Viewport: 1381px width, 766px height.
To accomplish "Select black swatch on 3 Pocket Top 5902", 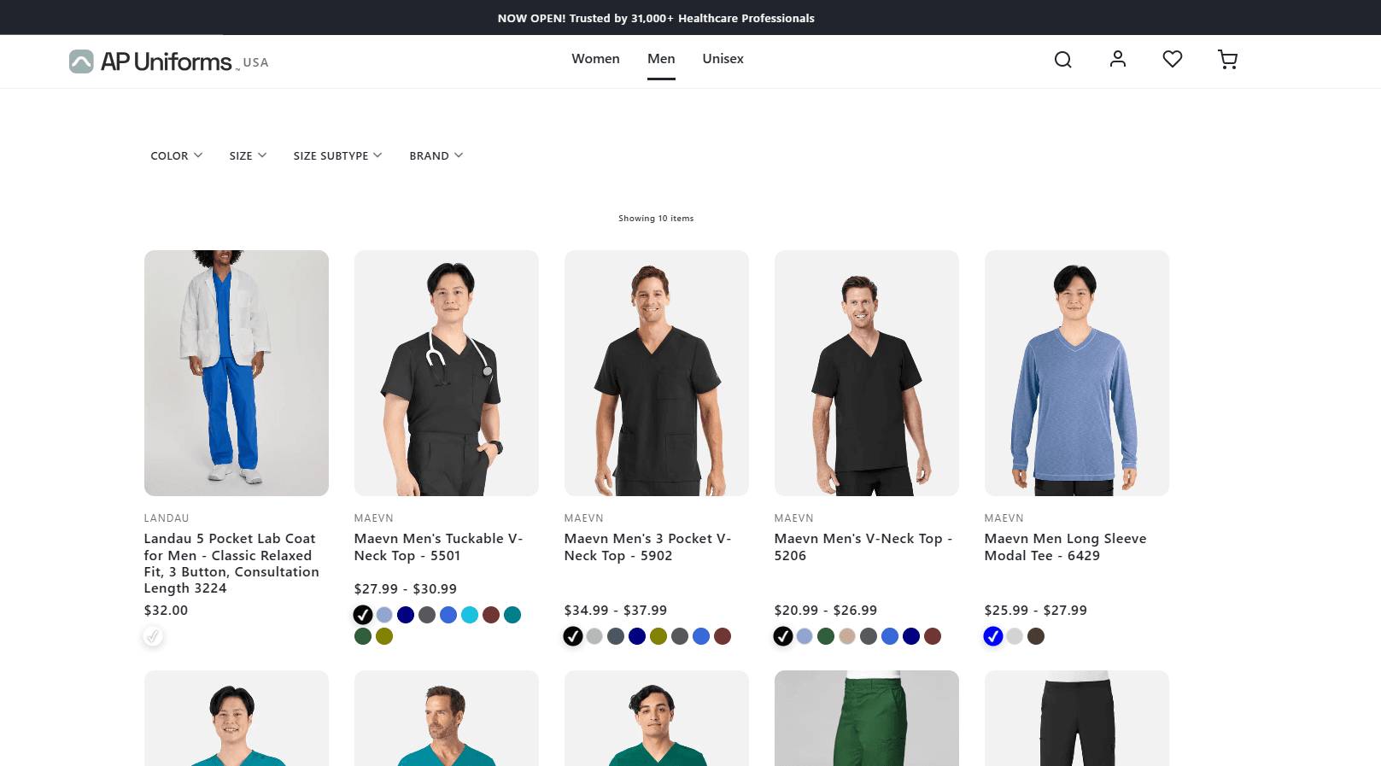I will [573, 636].
